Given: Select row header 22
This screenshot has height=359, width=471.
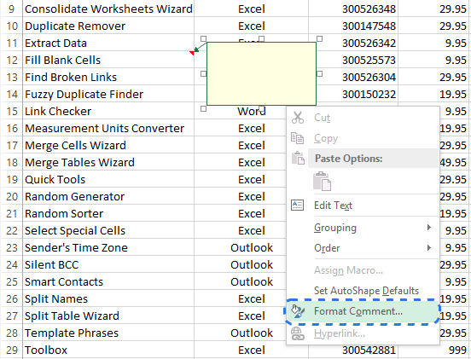Looking at the screenshot, I should [x=11, y=230].
